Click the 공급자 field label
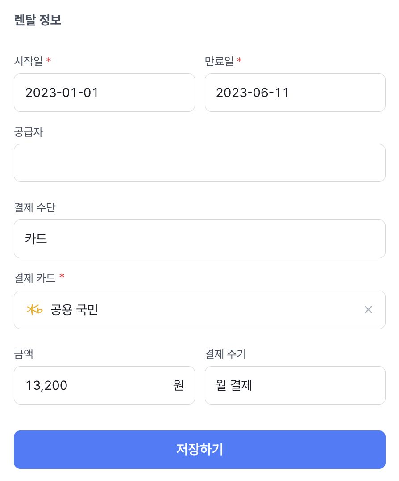The height and width of the screenshot is (481, 399). (29, 132)
